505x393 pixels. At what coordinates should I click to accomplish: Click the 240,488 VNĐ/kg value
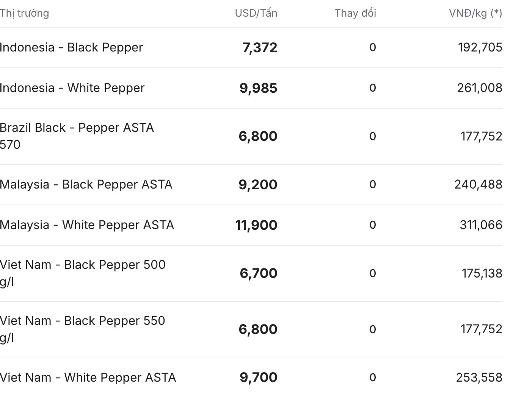tap(478, 184)
